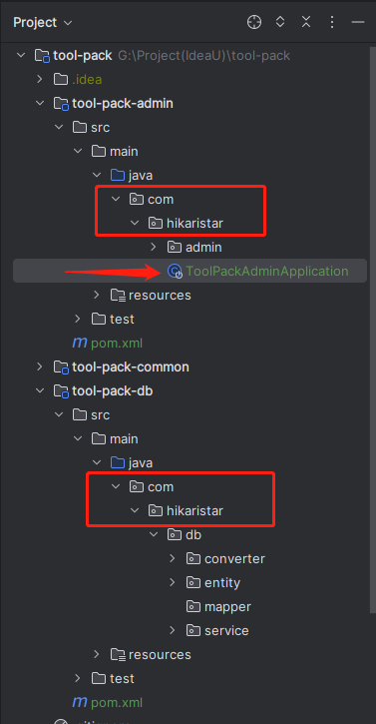Expand the admin package
The width and height of the screenshot is (376, 724).
pos(154,247)
